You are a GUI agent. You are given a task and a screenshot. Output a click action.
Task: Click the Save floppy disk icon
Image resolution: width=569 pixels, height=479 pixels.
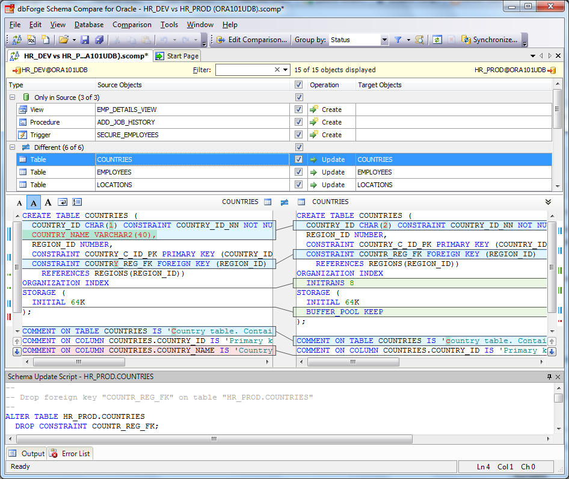click(x=85, y=40)
